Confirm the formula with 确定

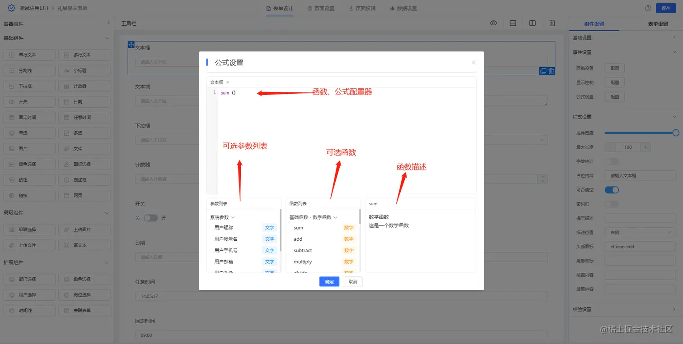coord(329,282)
